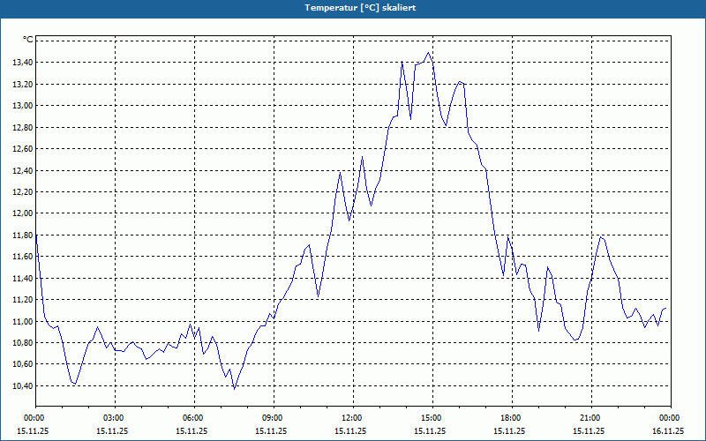The image size is (706, 441).
Task: Click the 18:00 time label
Action: click(x=512, y=418)
